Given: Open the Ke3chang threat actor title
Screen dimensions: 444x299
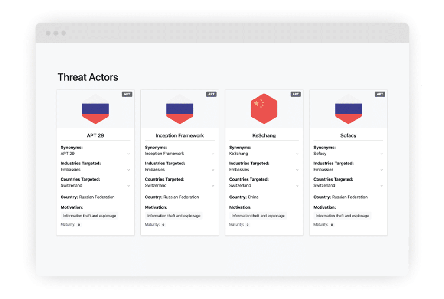Looking at the screenshot, I should [x=264, y=135].
